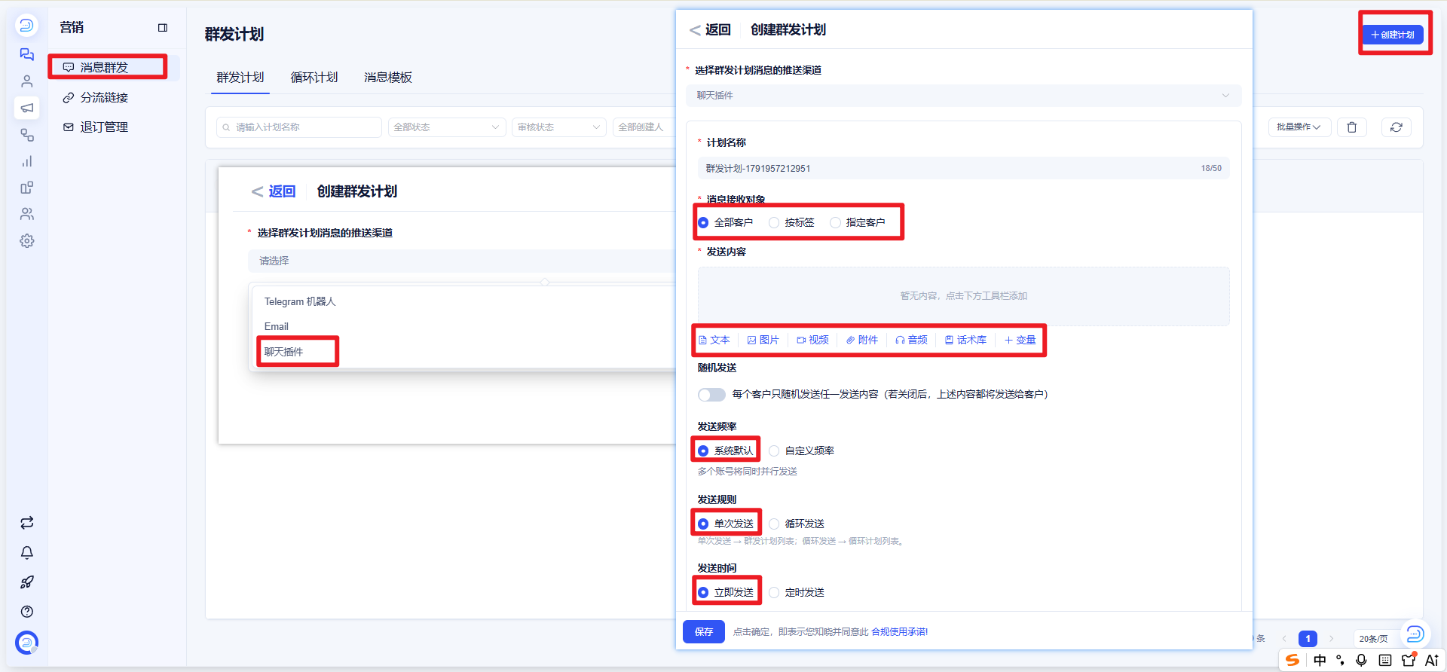
Task: Open the workflow nodes icon in left rail
Action: (27, 135)
